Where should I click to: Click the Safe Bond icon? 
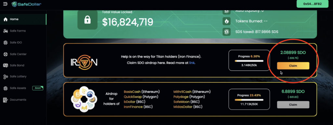coord(6,66)
